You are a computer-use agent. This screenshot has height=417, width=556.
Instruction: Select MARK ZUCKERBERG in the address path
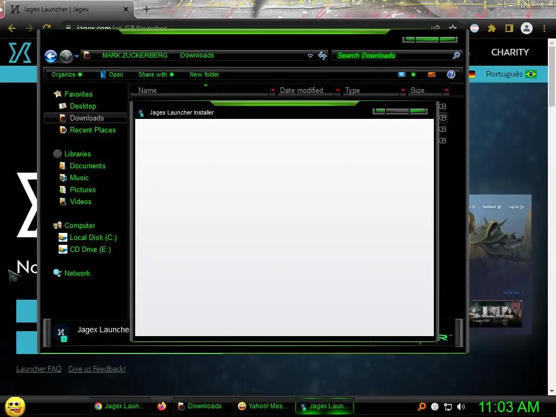(135, 55)
